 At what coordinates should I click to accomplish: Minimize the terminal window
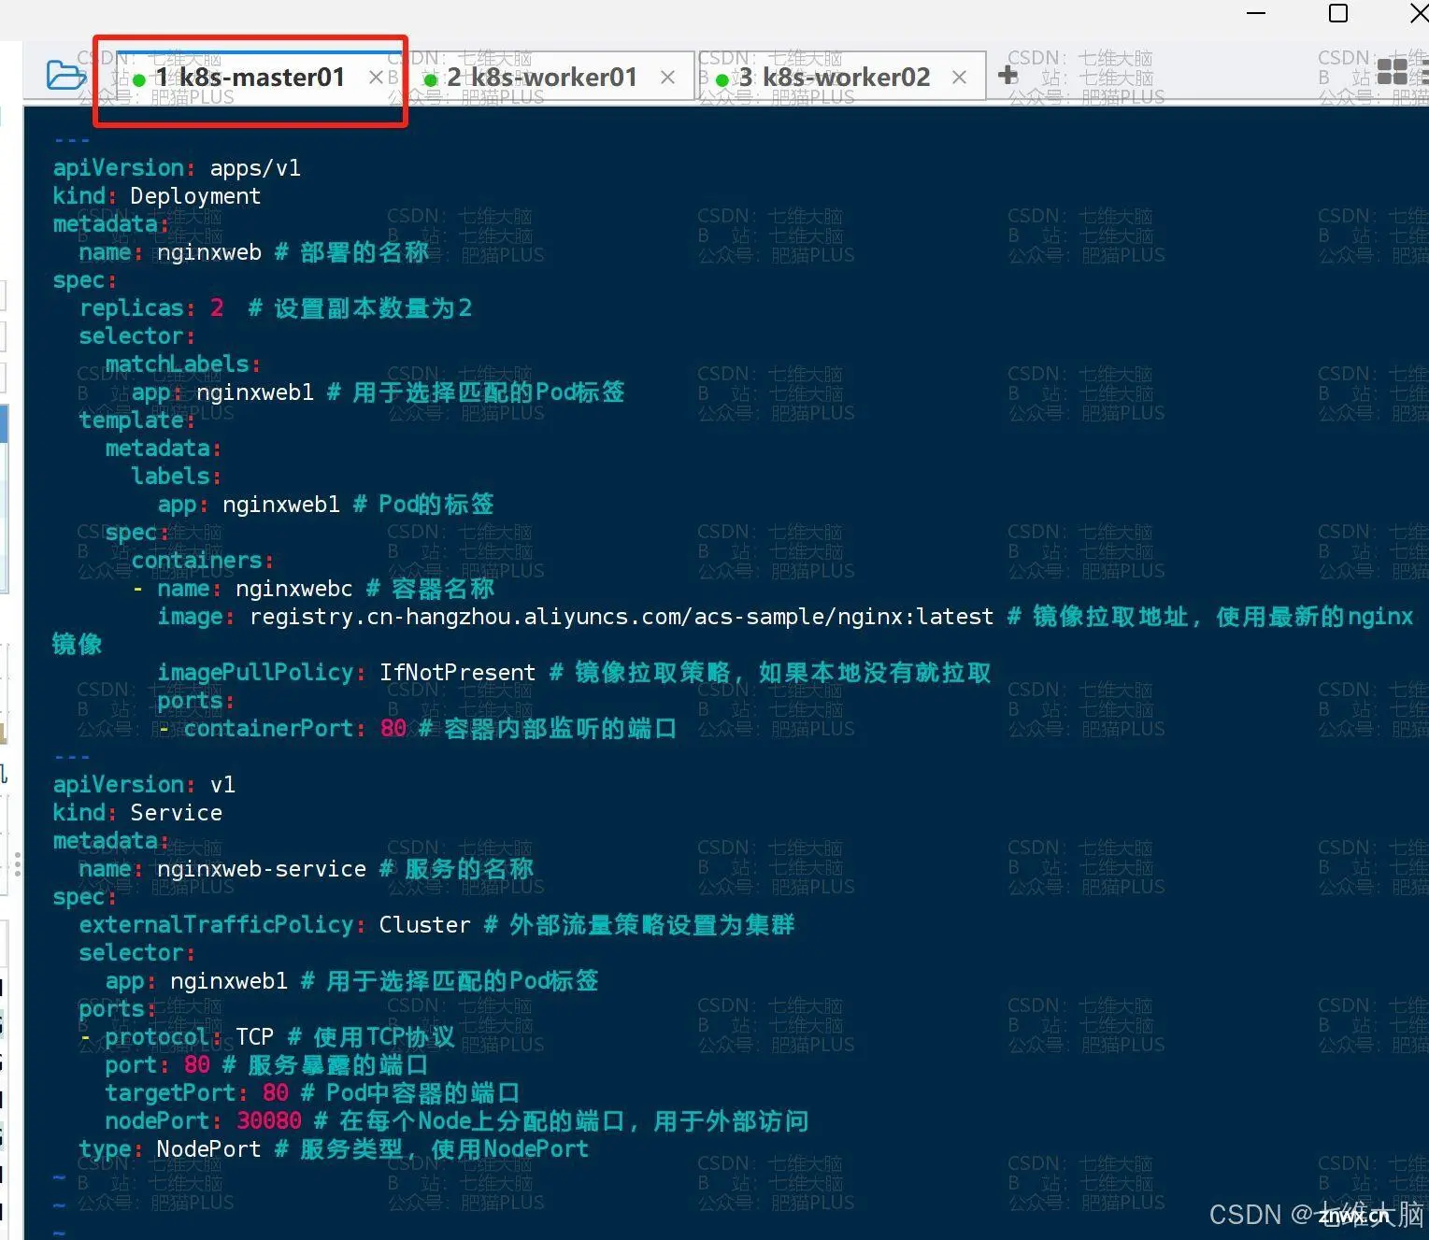coord(1256,13)
